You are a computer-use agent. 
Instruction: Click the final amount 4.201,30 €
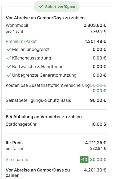pos(95,170)
